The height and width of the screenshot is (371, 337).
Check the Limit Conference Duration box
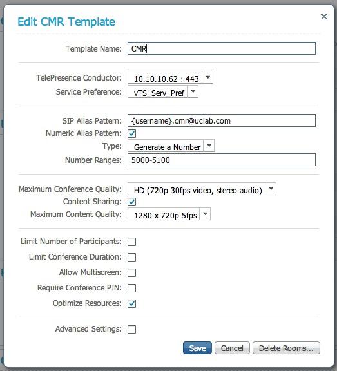(x=132, y=257)
